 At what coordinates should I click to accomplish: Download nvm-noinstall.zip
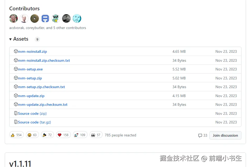tap(32, 51)
